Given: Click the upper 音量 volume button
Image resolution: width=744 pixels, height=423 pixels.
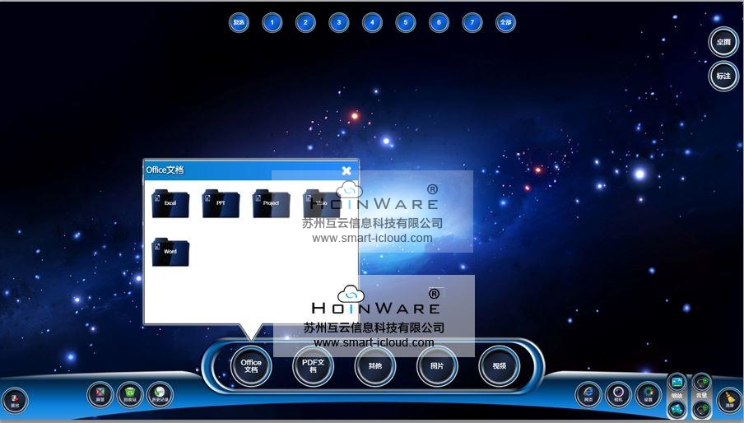Looking at the screenshot, I should point(702,382).
